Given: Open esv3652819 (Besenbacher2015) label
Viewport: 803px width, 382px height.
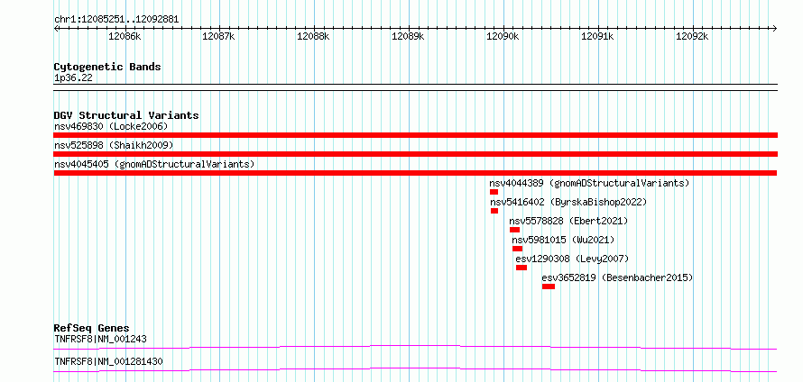Looking at the screenshot, I should click(617, 277).
